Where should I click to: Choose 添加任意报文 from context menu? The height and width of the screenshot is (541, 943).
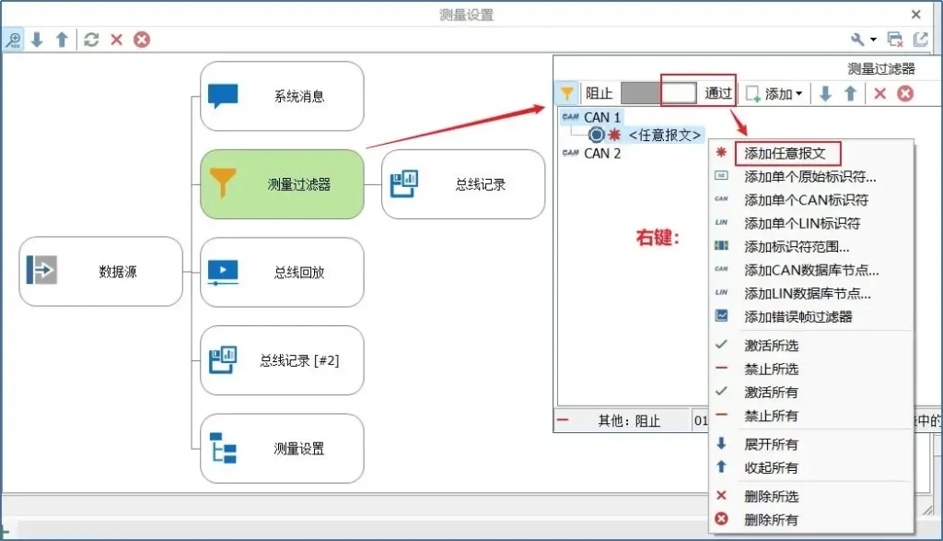tap(786, 153)
